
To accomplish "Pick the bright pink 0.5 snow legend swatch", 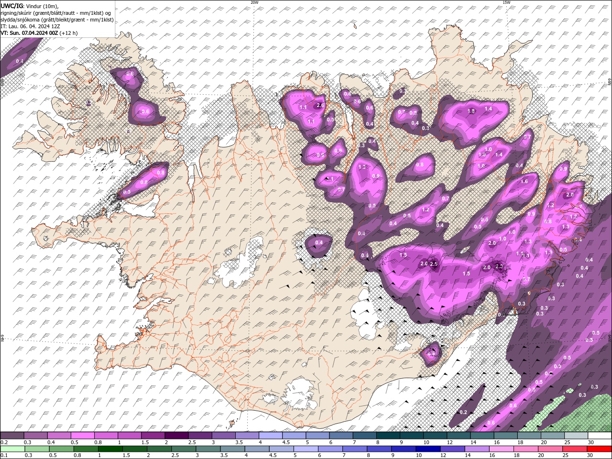I will pyautogui.click(x=82, y=436).
